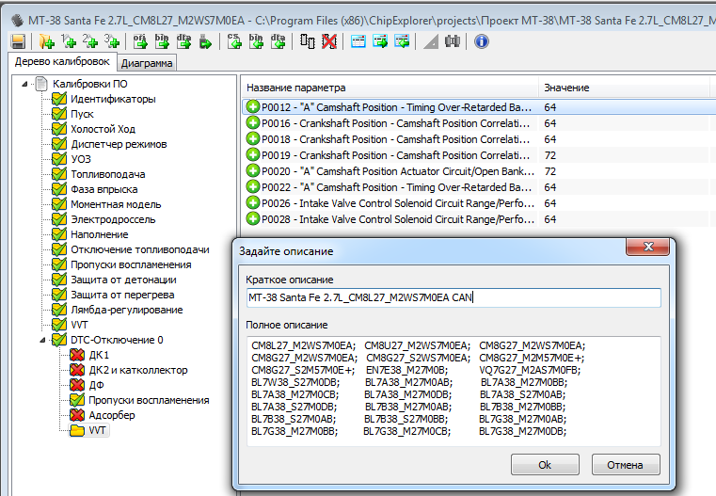Viewport: 716px width, 496px height.
Task: Click the red X delete toolbar icon
Action: [x=328, y=41]
